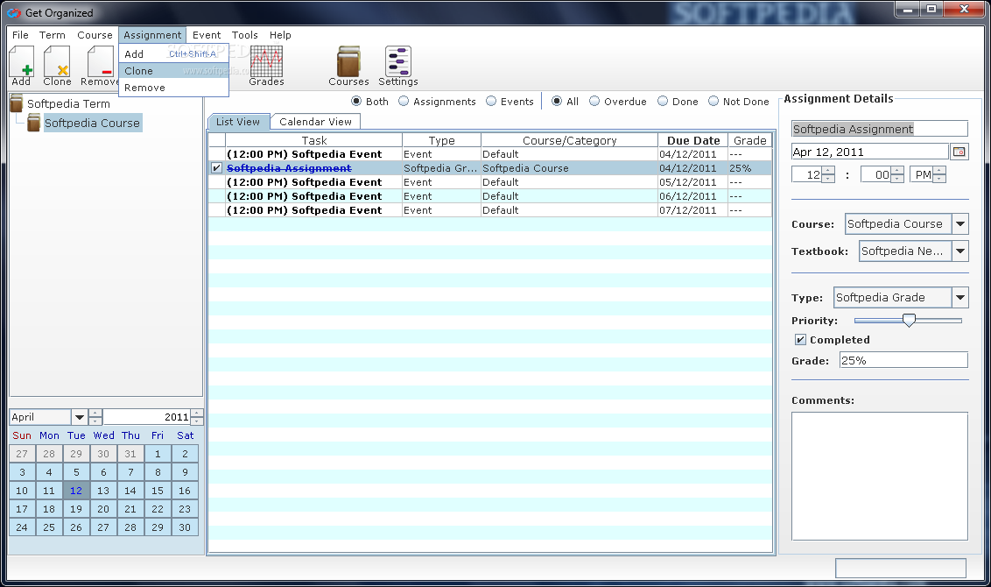This screenshot has height=587, width=991.
Task: Click the assignment name field
Action: coord(879,129)
